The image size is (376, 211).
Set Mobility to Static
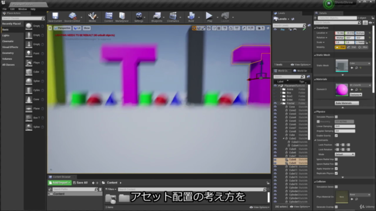[340, 47]
